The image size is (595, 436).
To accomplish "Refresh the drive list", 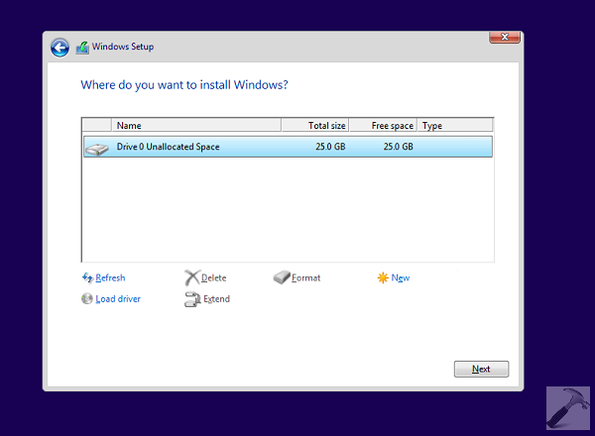I will tap(110, 277).
